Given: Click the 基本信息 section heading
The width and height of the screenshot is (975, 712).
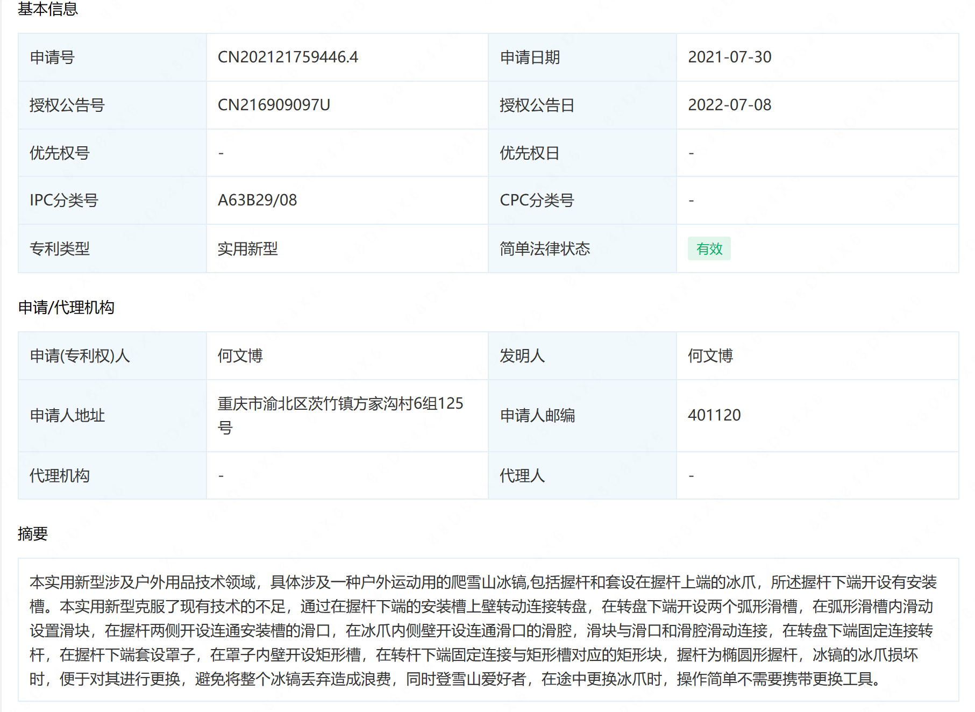Looking at the screenshot, I should tap(47, 9).
